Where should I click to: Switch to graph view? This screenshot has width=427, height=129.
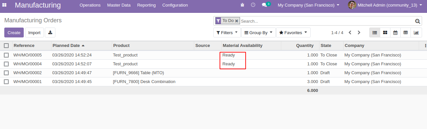click(416, 32)
